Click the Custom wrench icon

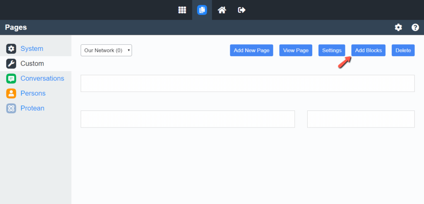11,64
